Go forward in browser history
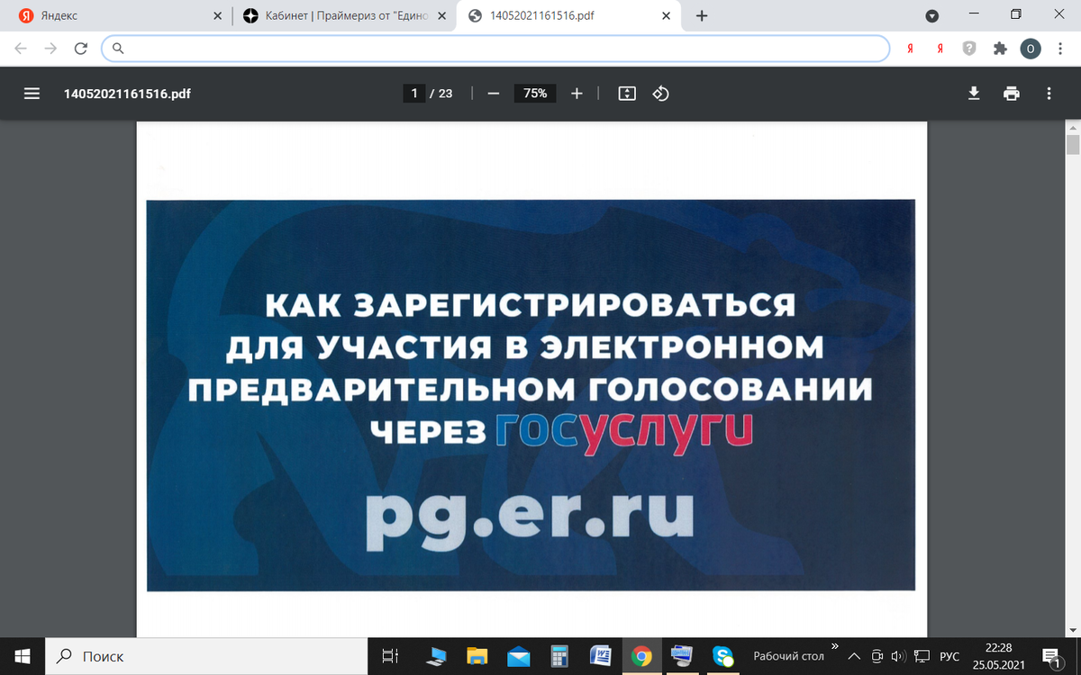 (50, 49)
